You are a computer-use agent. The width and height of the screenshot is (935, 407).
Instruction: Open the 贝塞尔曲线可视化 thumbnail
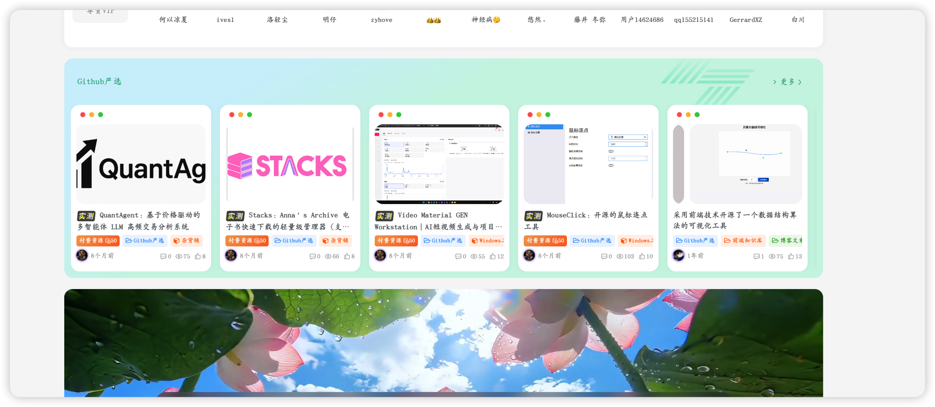coord(737,164)
